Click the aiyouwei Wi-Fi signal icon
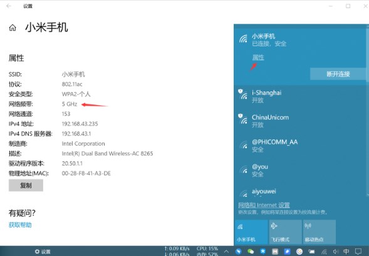 coord(244,193)
